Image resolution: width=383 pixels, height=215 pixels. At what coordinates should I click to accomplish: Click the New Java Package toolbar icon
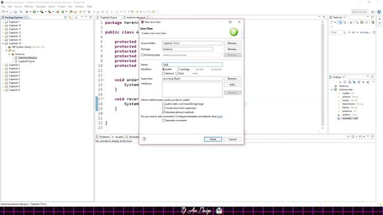pyautogui.click(x=58, y=12)
